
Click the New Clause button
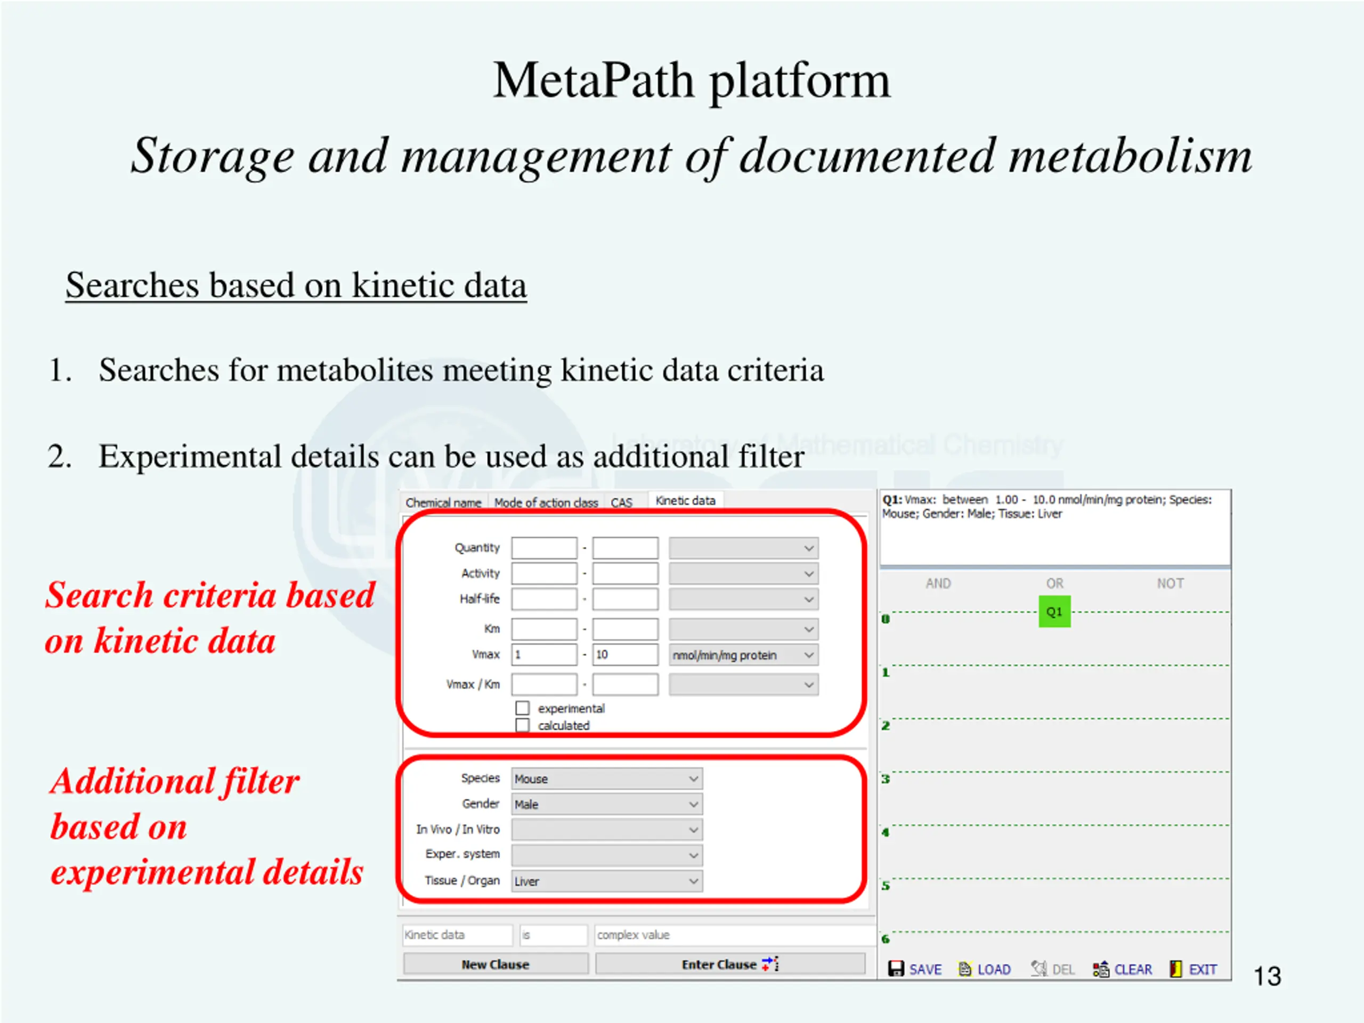tap(496, 964)
